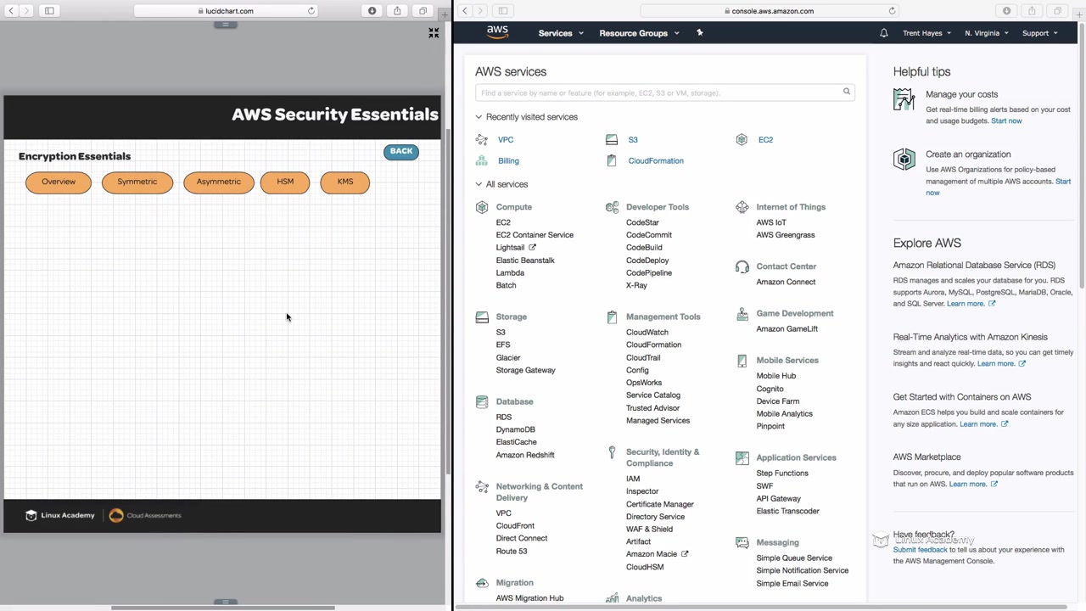Open the API Gateway service link
1086x611 pixels.
[x=779, y=498]
